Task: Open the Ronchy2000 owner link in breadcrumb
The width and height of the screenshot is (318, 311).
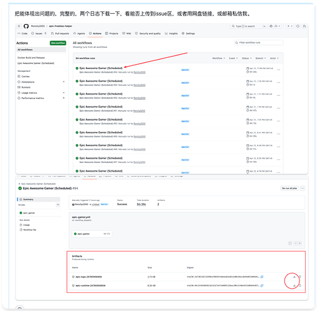Action: [38, 26]
